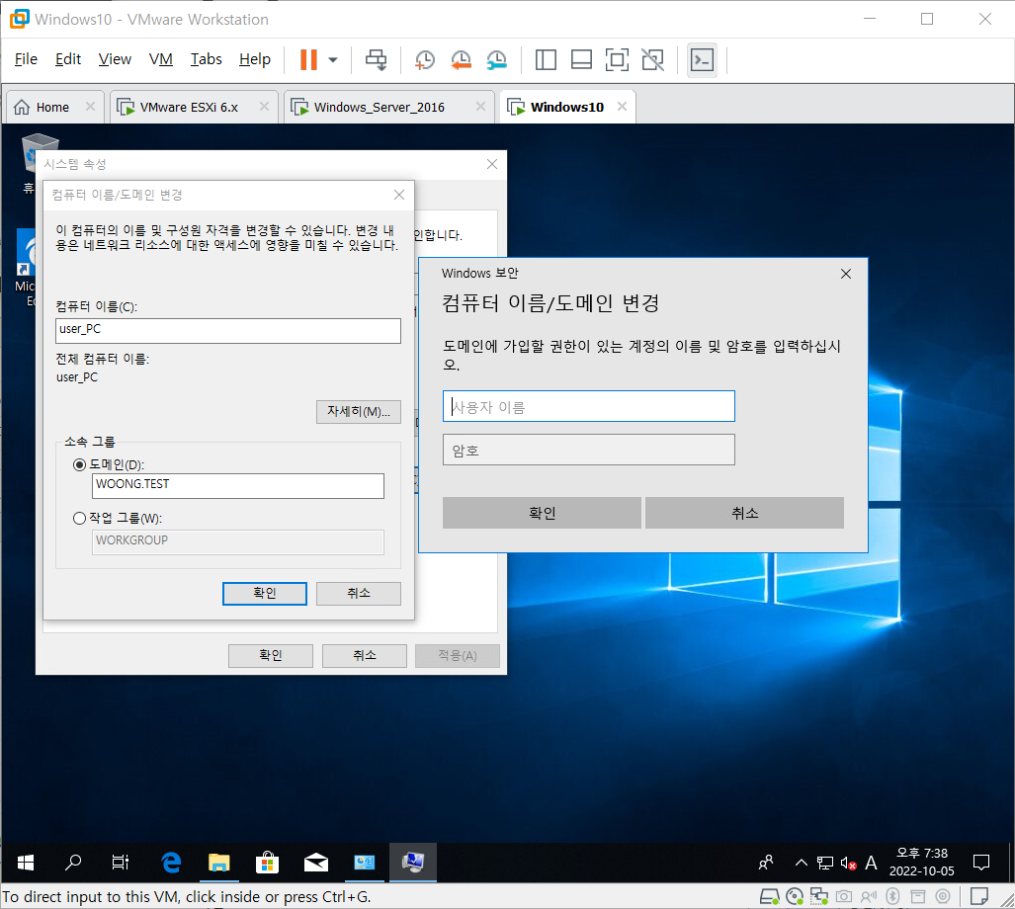The height and width of the screenshot is (909, 1015).
Task: Click 취소 in the 시스템 속성 window
Action: pos(365,655)
